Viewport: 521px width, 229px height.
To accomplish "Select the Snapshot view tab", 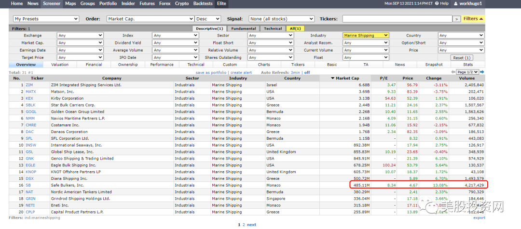I will coord(434,65).
